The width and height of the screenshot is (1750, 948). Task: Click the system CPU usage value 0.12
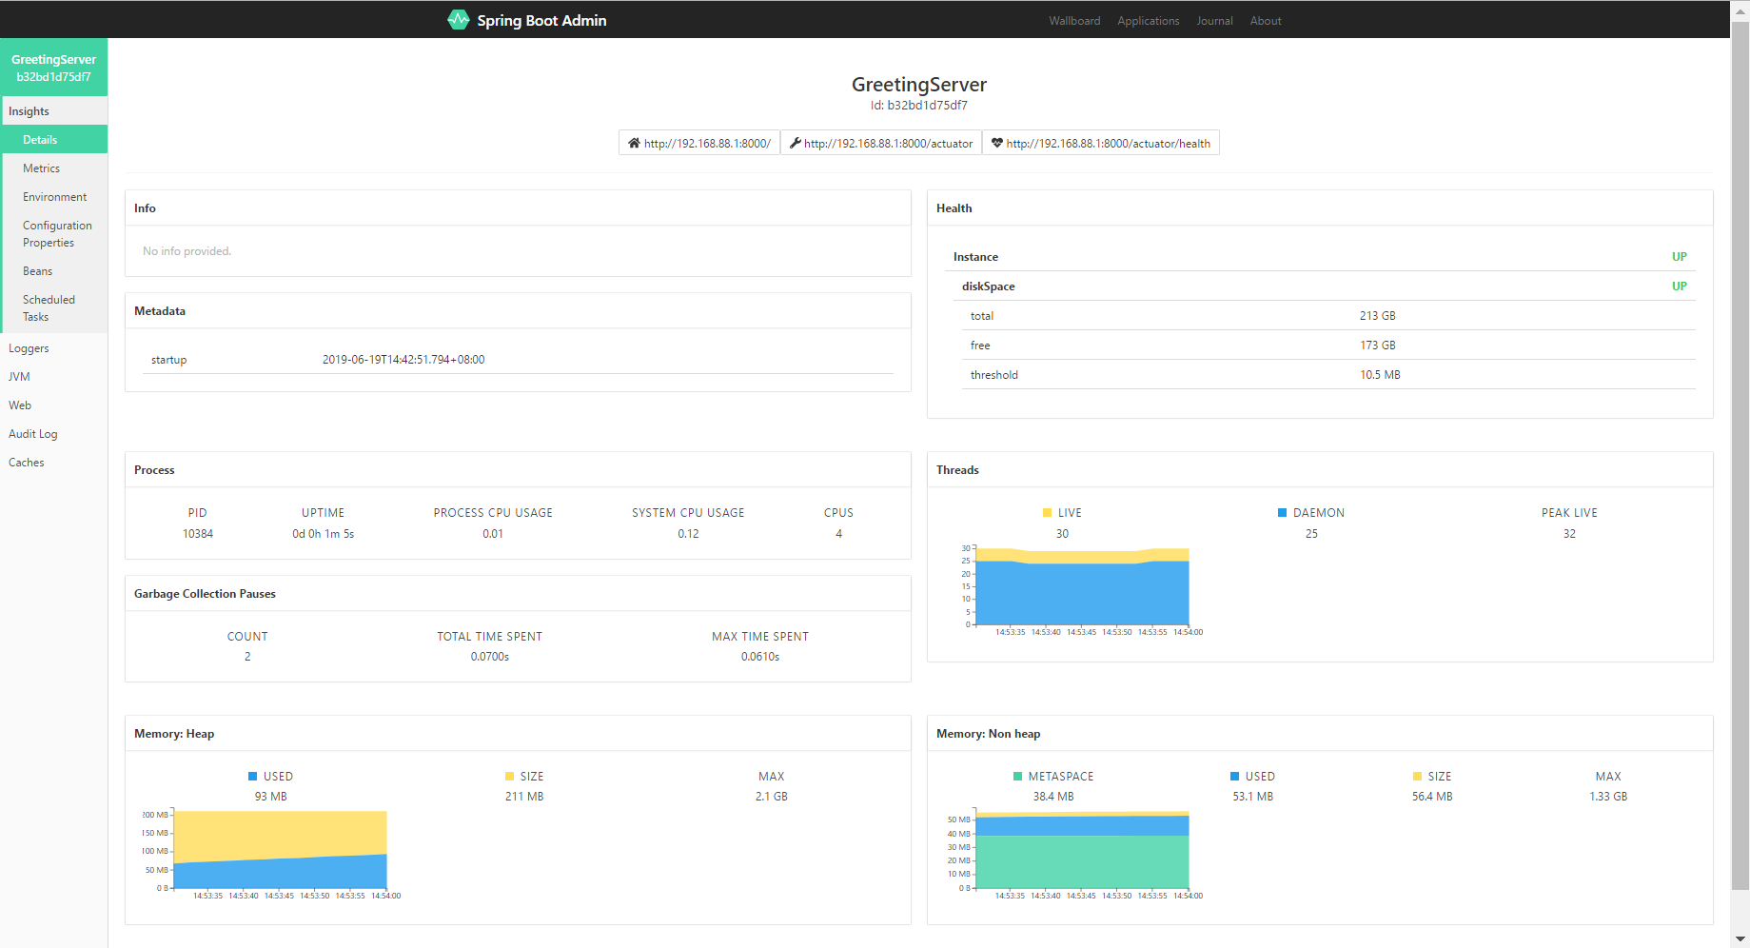(688, 534)
